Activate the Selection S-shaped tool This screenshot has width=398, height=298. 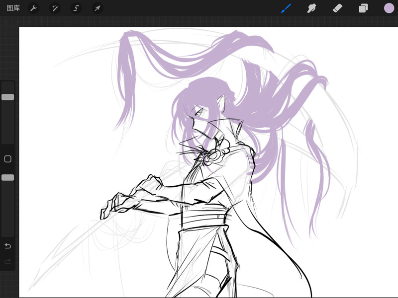[76, 8]
